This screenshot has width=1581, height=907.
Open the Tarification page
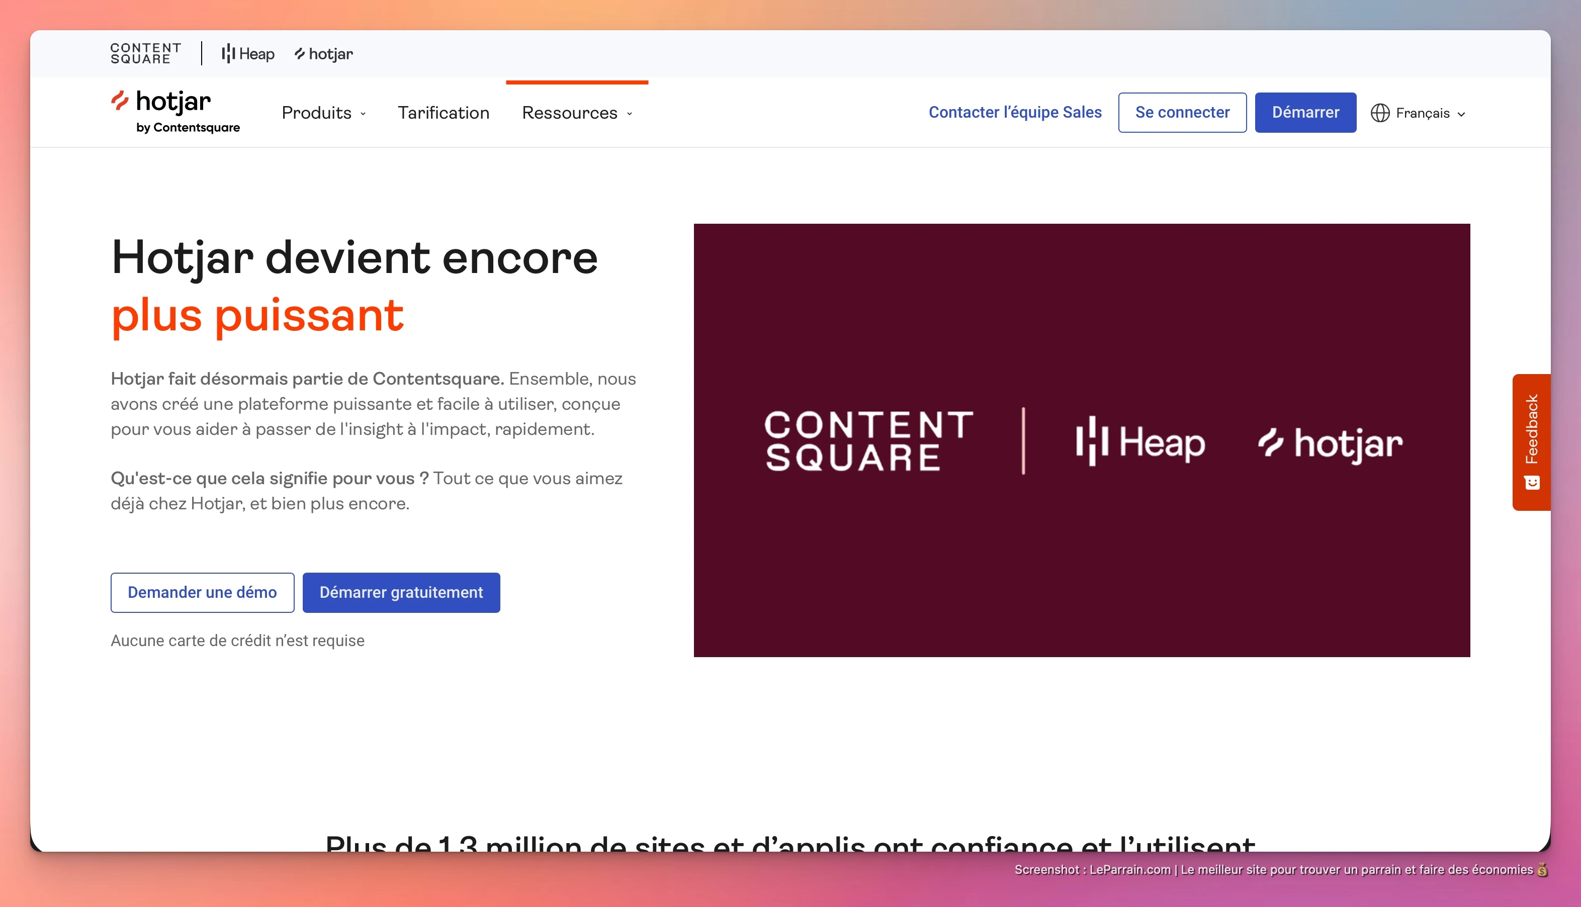click(x=444, y=113)
